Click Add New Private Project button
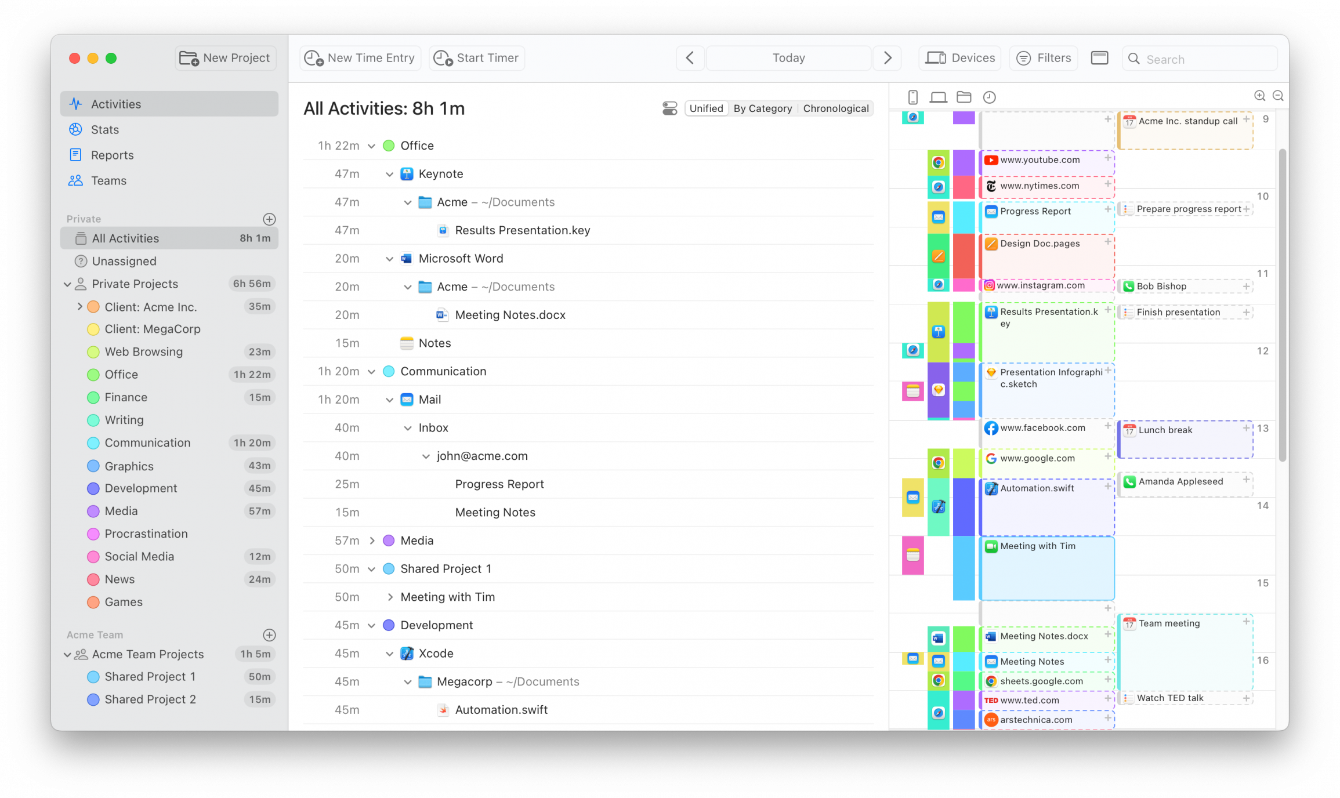The width and height of the screenshot is (1340, 798). pos(269,219)
